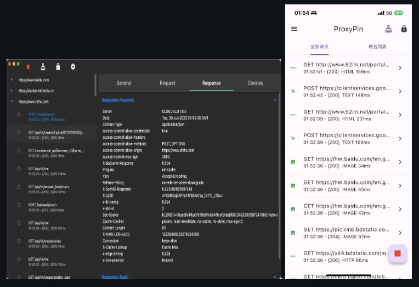The width and height of the screenshot is (419, 287).
Task: Collapse the Response Headers section
Action: pyautogui.click(x=275, y=100)
